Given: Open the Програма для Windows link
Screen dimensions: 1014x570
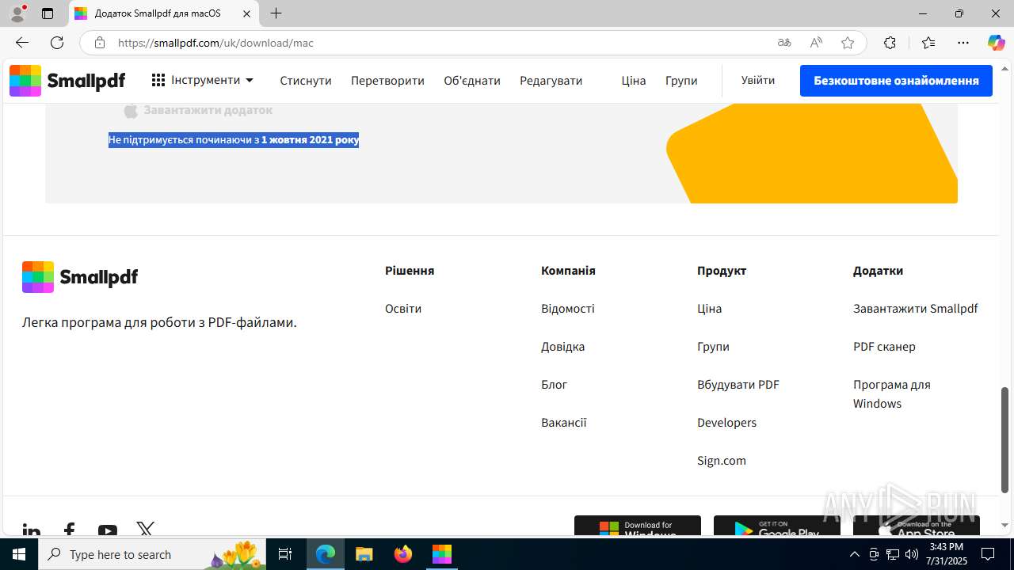Looking at the screenshot, I should (892, 394).
